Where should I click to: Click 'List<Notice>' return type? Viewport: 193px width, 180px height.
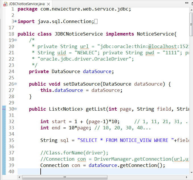[66, 109]
